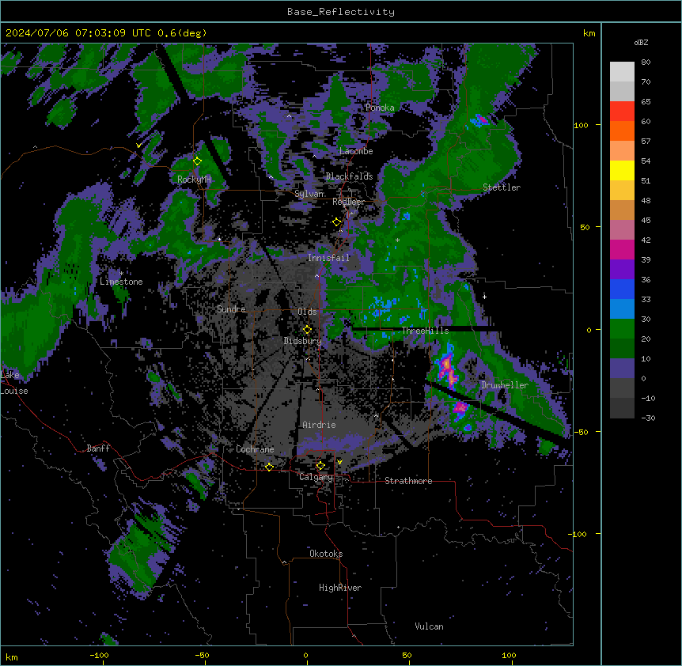The image size is (682, 666).
Task: Click the Limestone label
Action: point(121,282)
